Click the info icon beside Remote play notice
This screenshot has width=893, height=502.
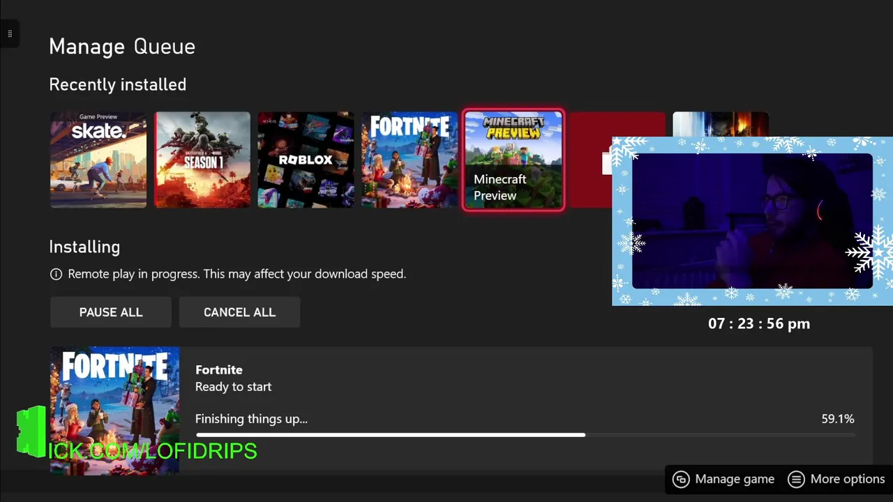pos(57,274)
